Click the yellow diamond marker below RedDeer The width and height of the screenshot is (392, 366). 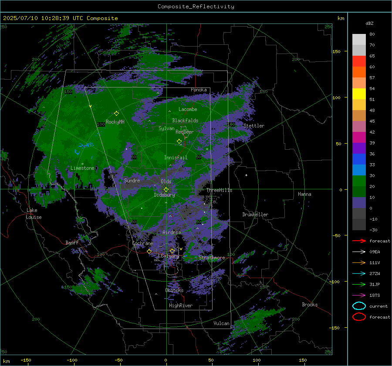pos(179,141)
